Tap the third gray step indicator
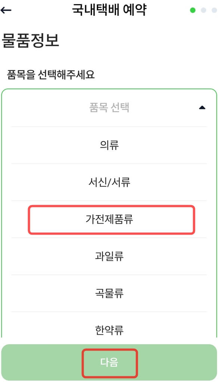 (214, 10)
